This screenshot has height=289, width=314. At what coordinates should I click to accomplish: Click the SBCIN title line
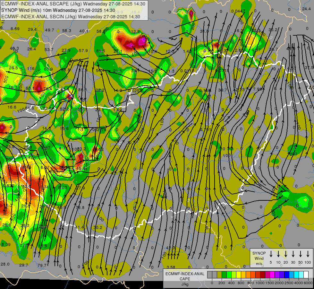71,17
